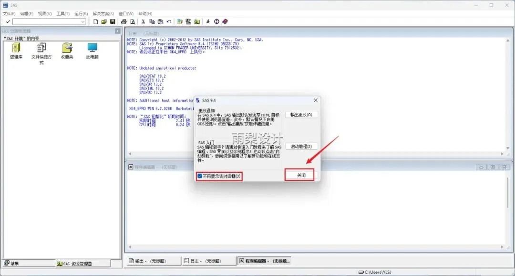Switch to the 结果 tab

click(x=29, y=263)
